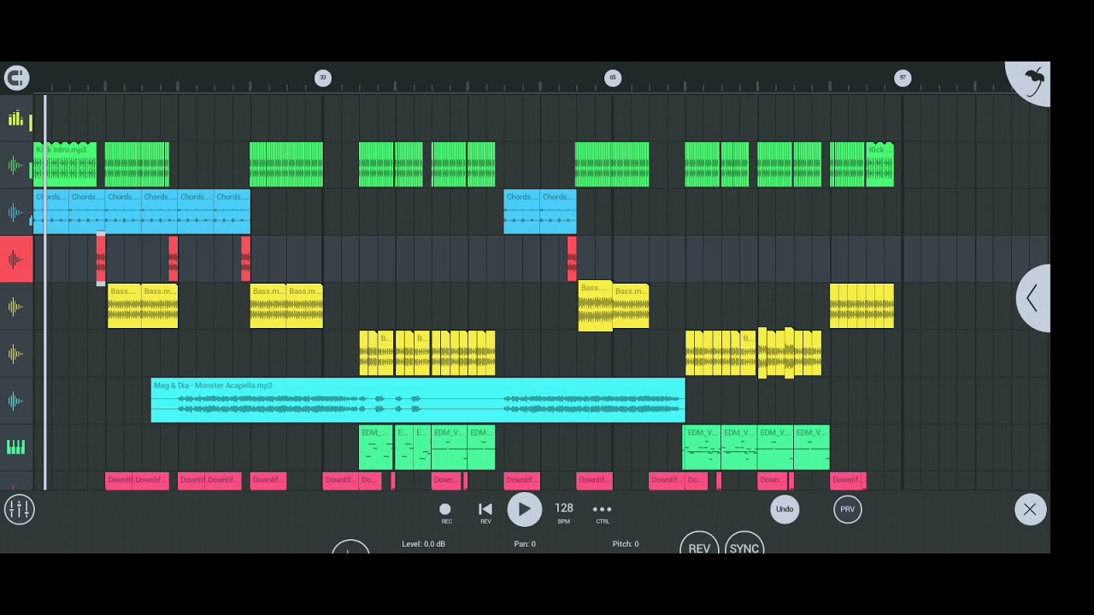This screenshot has height=615, width=1094.
Task: Select the Meg & Dia - Monster Acapella.mp3 clip
Action: pyautogui.click(x=418, y=400)
